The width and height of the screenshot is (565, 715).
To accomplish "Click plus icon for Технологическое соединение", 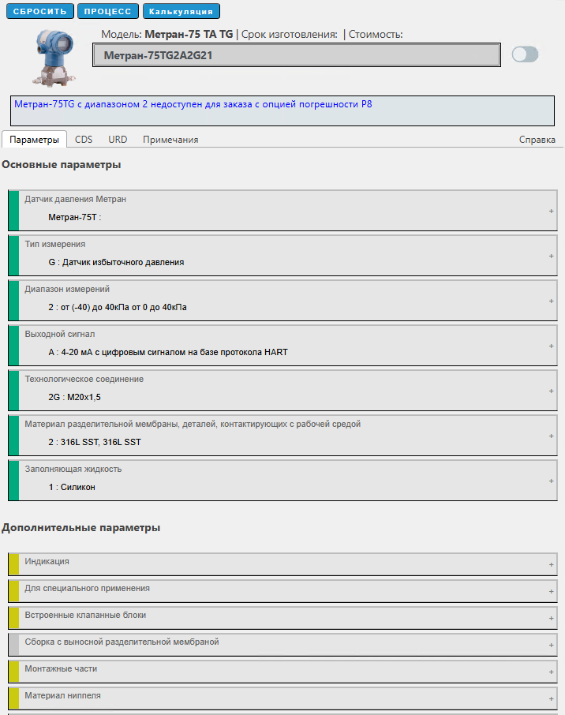I will pyautogui.click(x=551, y=391).
